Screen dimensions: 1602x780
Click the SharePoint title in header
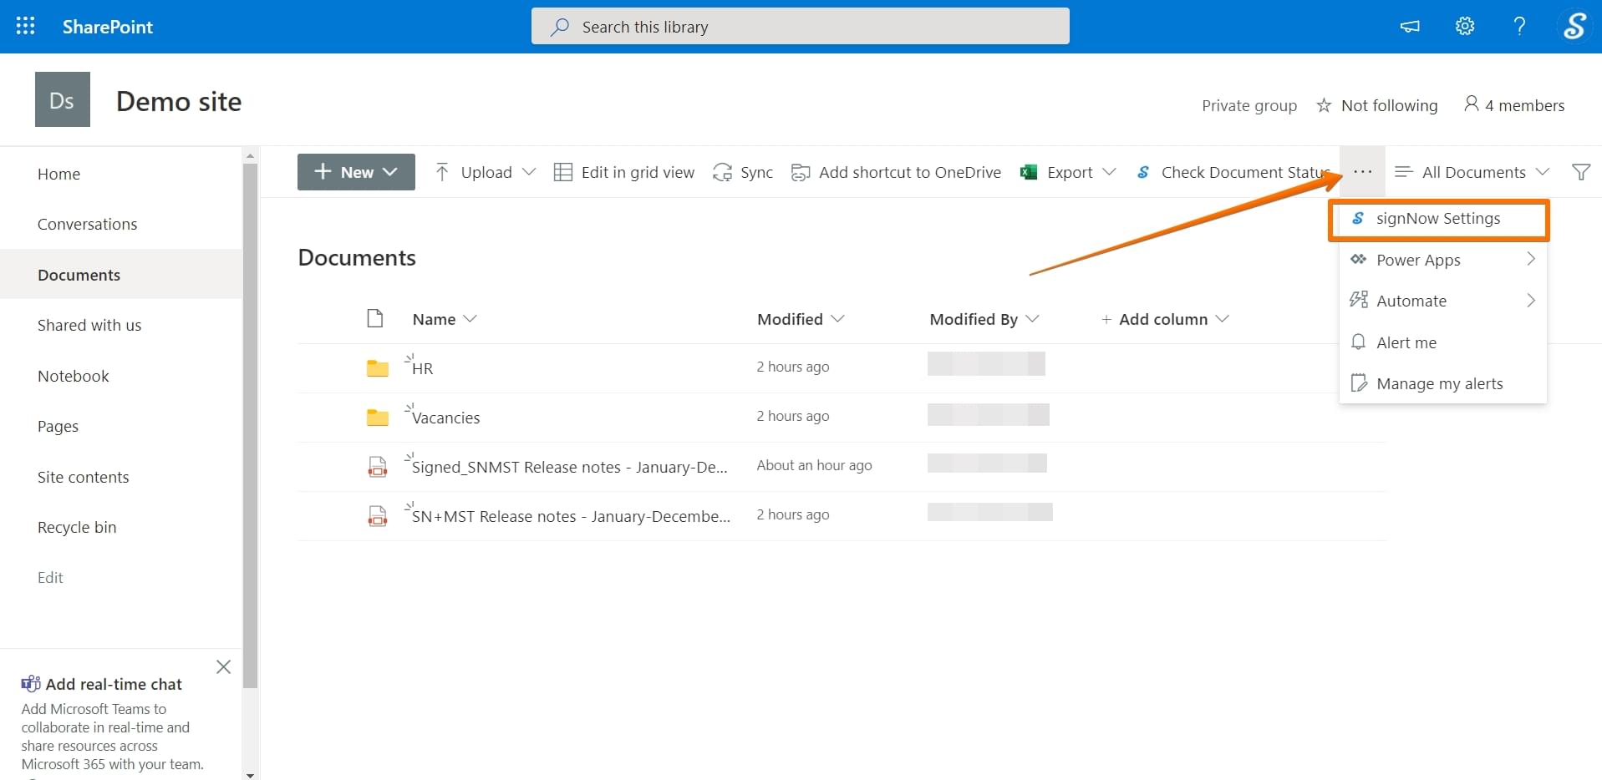(x=108, y=27)
